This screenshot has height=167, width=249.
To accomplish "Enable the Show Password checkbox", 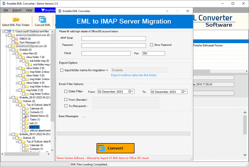I will pyautogui.click(x=152, y=45).
